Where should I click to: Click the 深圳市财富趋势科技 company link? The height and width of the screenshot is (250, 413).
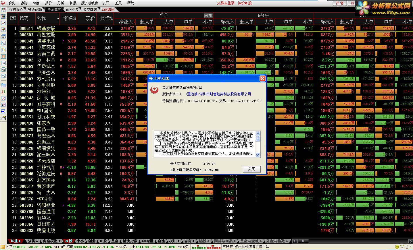point(218,94)
